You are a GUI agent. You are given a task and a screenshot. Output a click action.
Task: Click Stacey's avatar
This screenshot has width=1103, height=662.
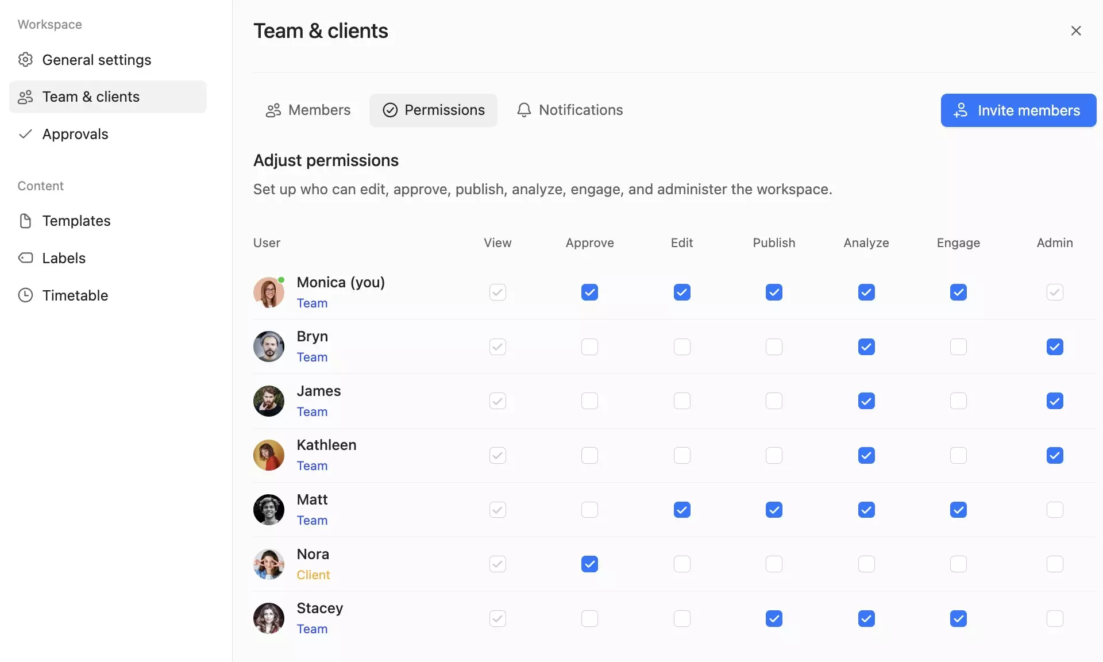click(269, 618)
